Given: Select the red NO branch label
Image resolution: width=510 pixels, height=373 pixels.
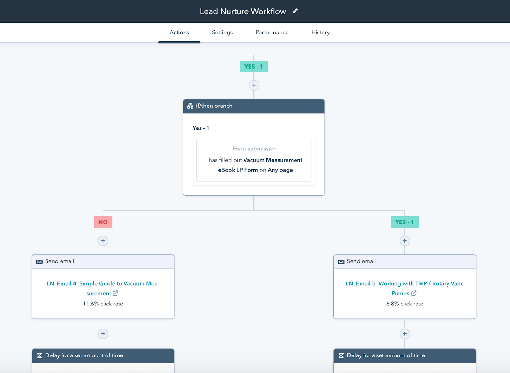Looking at the screenshot, I should [103, 222].
